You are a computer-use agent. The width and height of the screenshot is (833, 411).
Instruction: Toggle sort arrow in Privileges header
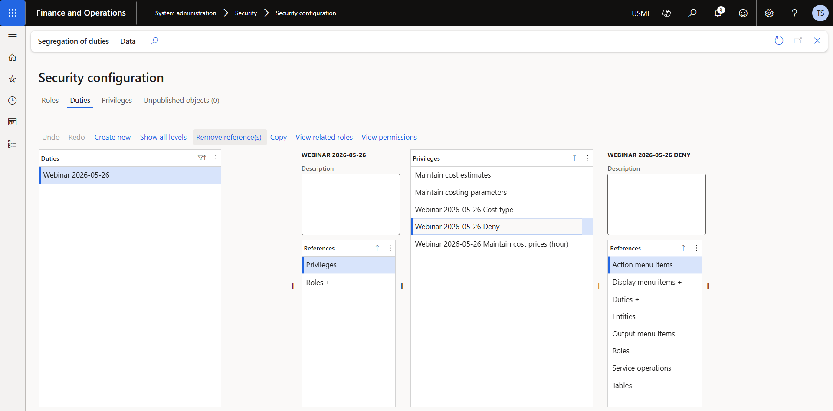click(574, 158)
